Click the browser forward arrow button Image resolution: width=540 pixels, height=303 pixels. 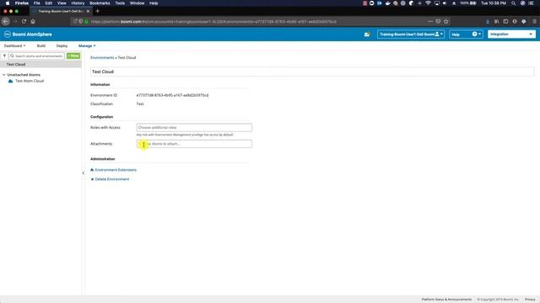[x=15, y=21]
